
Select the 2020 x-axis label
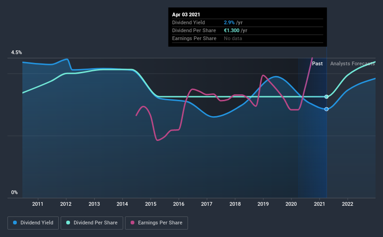[291, 204]
